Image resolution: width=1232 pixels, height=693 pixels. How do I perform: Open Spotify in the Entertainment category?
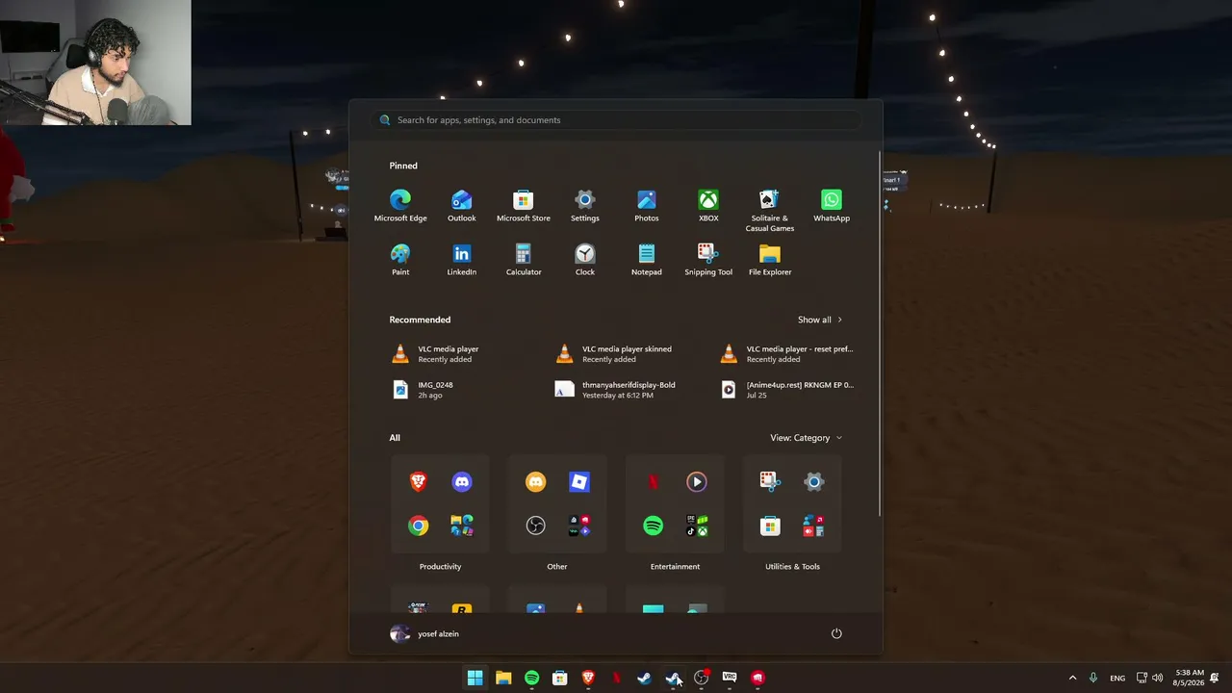coord(654,526)
